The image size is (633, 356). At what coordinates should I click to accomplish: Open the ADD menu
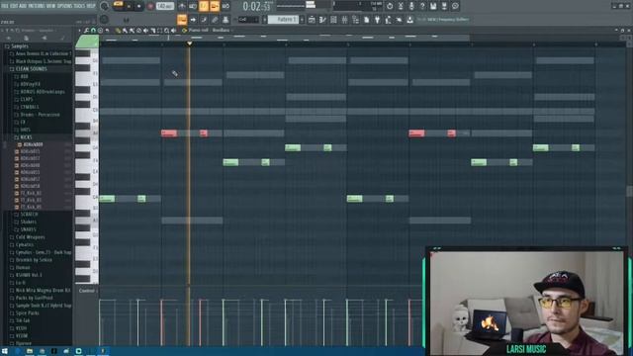pos(23,6)
